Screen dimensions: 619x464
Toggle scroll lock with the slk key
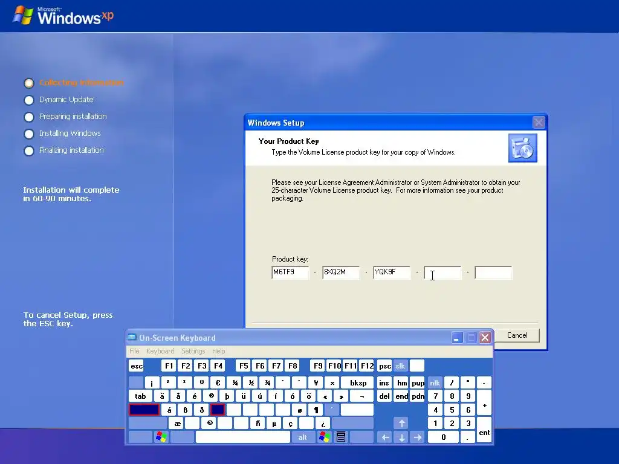(x=400, y=366)
